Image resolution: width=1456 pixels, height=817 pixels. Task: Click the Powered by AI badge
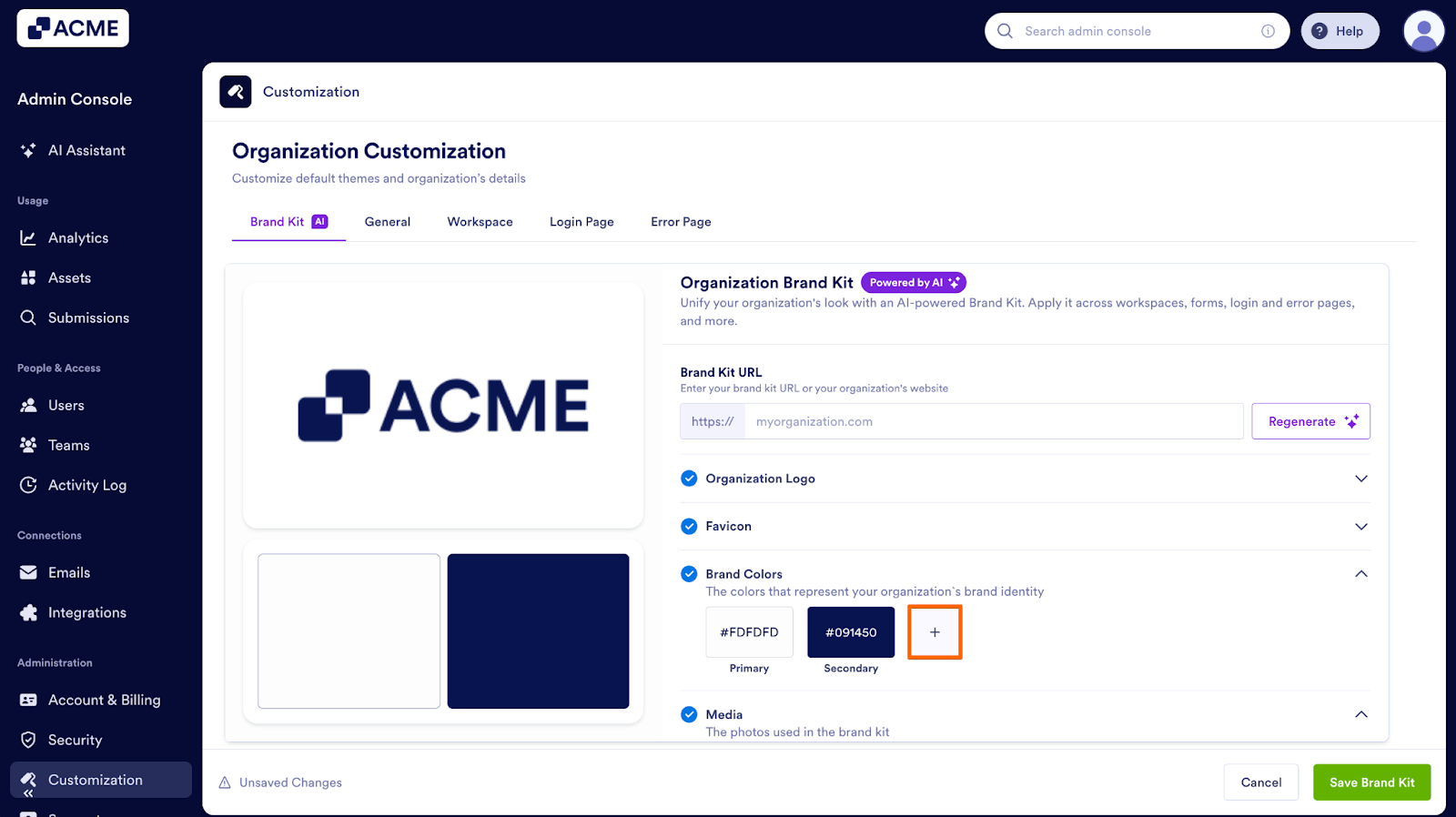point(914,283)
